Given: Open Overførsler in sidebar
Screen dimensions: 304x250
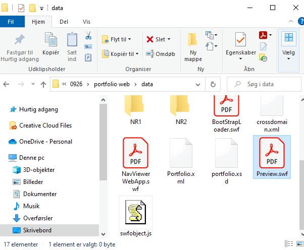Looking at the screenshot, I should 32,218.
